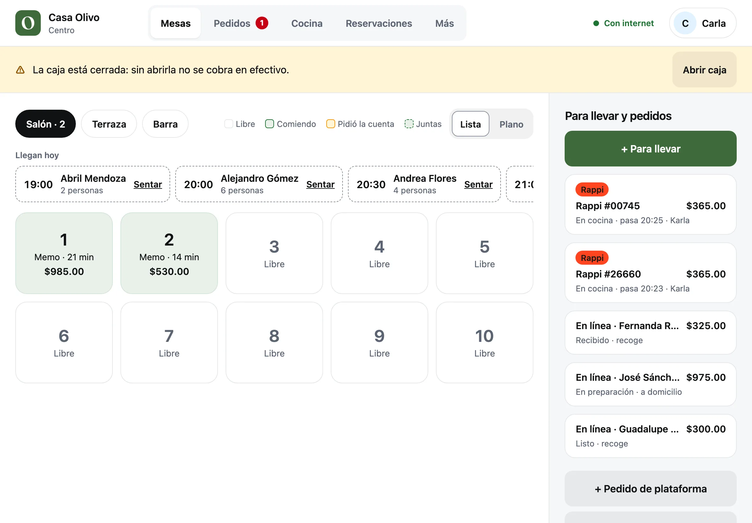The height and width of the screenshot is (523, 752).
Task: Click the Comiendo legend swatch
Action: pyautogui.click(x=270, y=124)
